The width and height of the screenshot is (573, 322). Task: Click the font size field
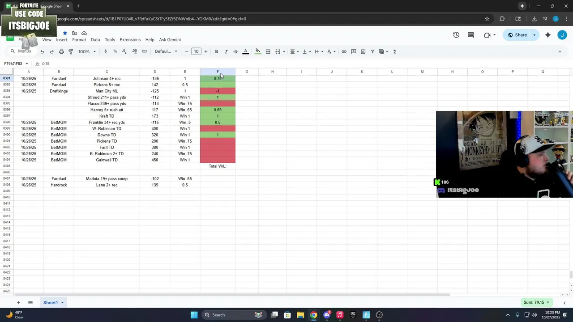pyautogui.click(x=196, y=51)
